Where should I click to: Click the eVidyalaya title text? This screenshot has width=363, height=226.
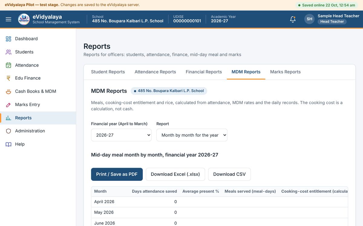[47, 17]
